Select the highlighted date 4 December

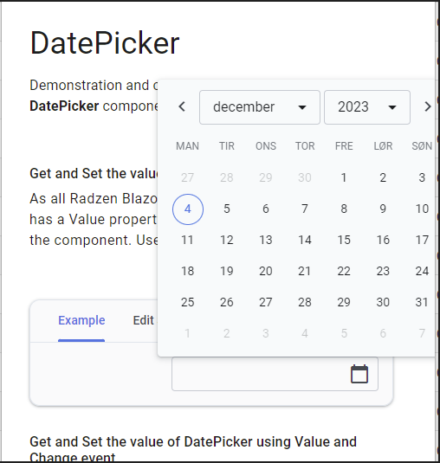(x=188, y=209)
